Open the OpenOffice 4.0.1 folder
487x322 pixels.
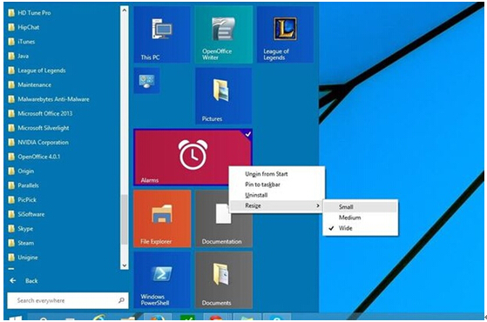(x=34, y=157)
